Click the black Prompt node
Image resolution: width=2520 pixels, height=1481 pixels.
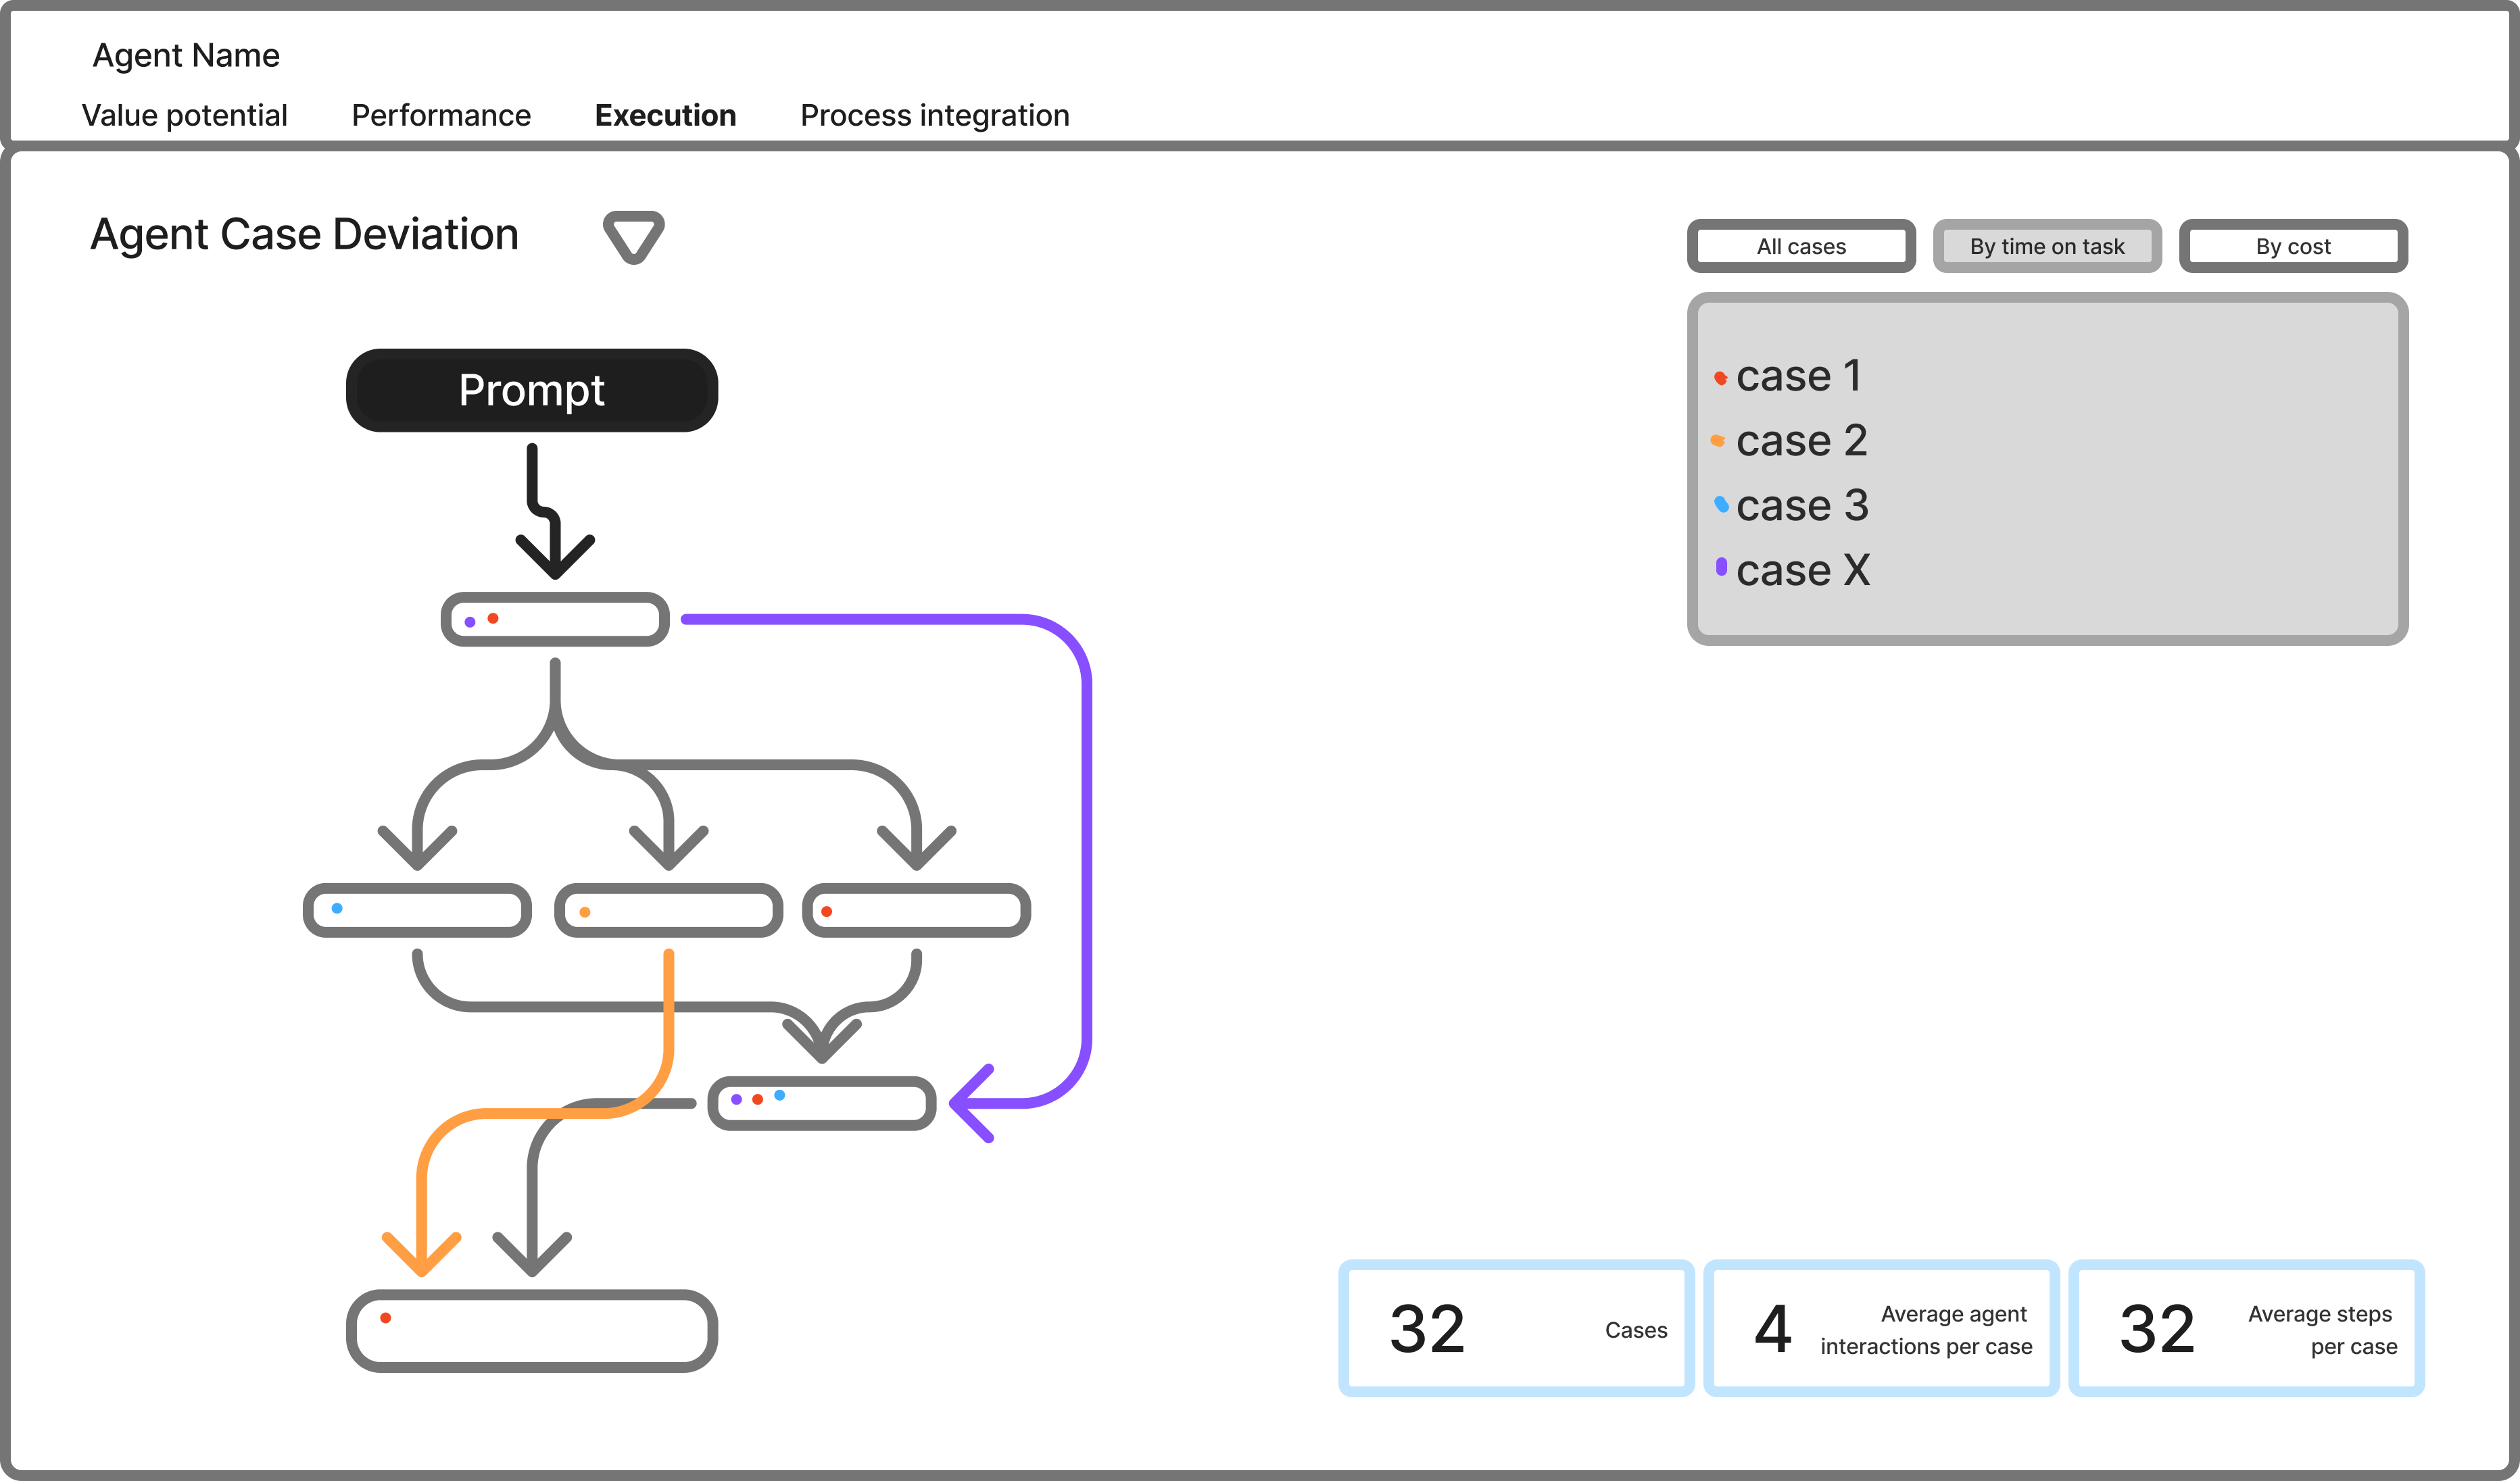click(531, 390)
